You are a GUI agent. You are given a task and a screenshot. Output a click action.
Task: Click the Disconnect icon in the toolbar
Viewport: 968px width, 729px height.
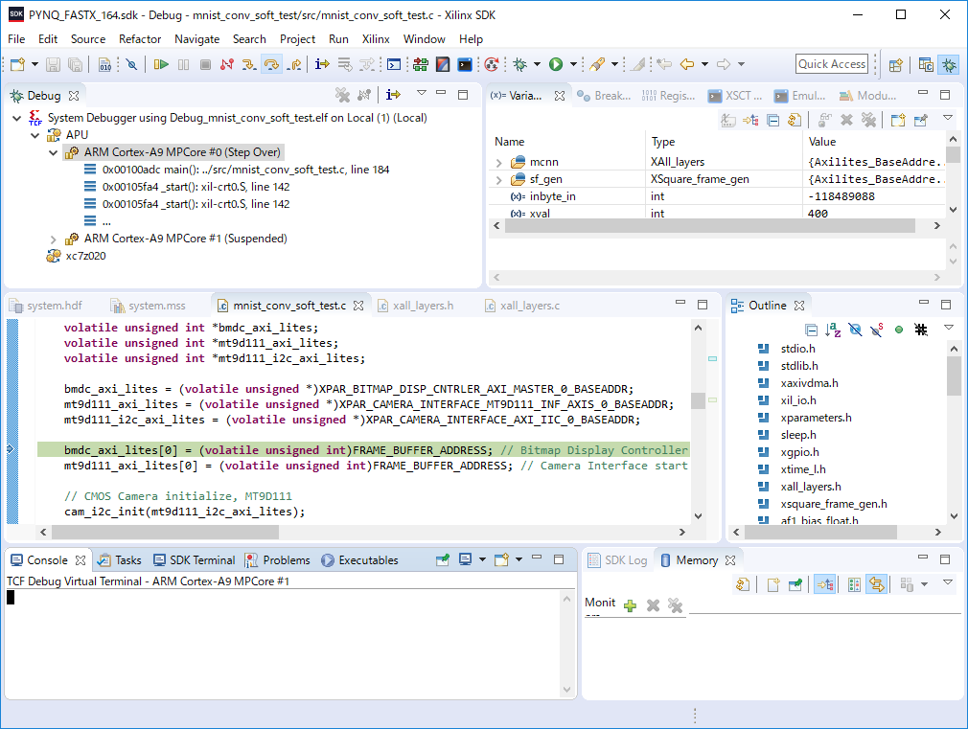pyautogui.click(x=227, y=64)
